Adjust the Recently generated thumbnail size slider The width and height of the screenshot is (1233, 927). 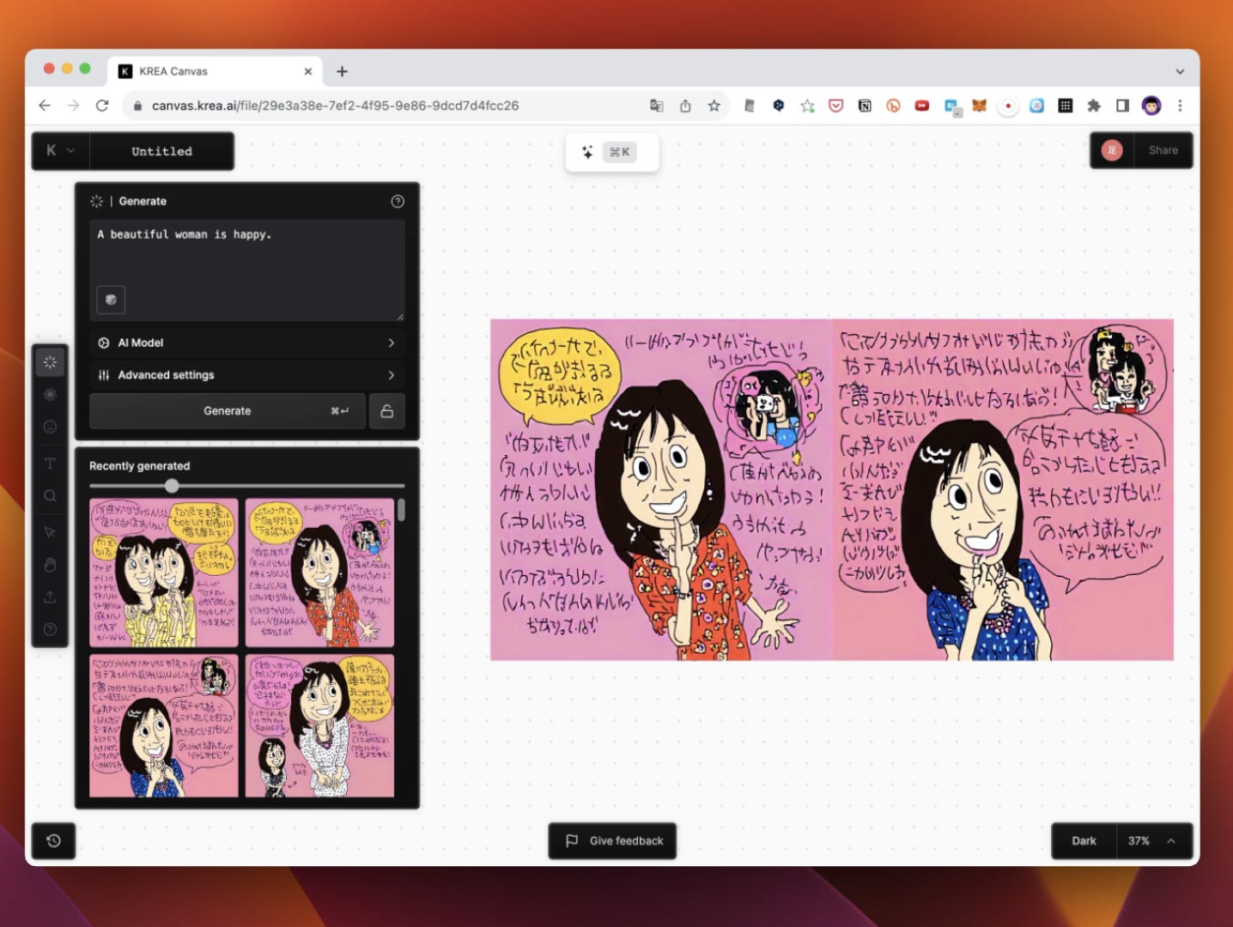pos(172,486)
